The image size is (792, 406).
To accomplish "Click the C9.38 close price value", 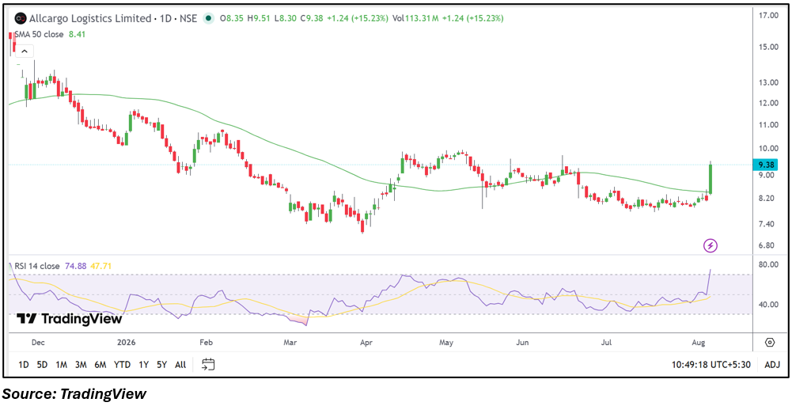I will (313, 19).
